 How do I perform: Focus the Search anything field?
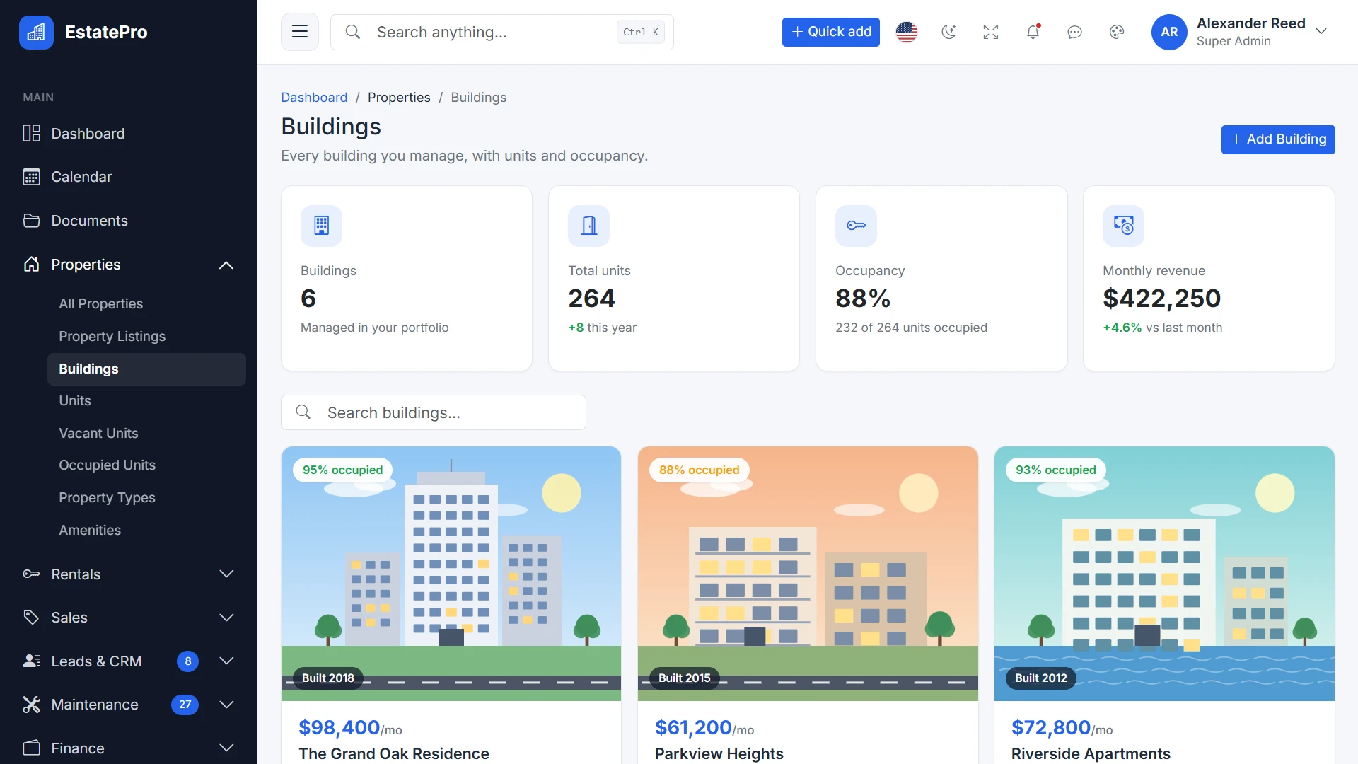(x=502, y=32)
